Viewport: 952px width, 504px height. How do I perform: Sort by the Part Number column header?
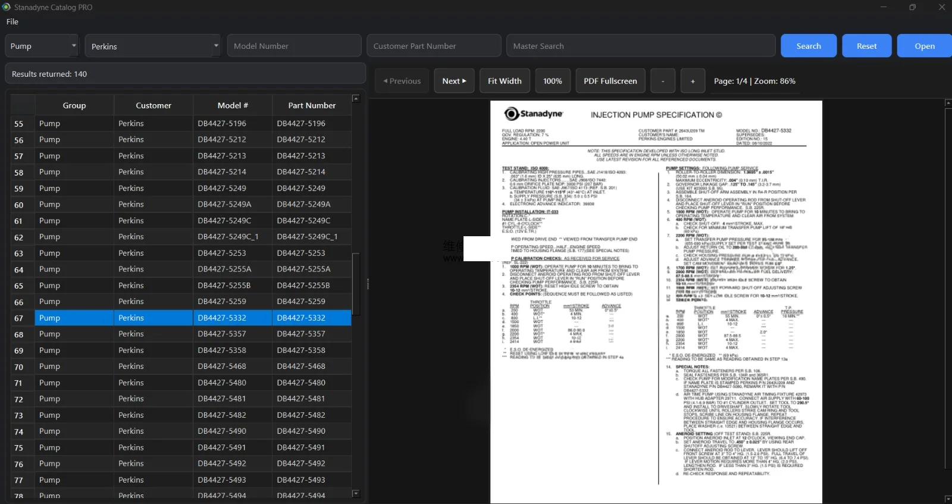point(312,105)
